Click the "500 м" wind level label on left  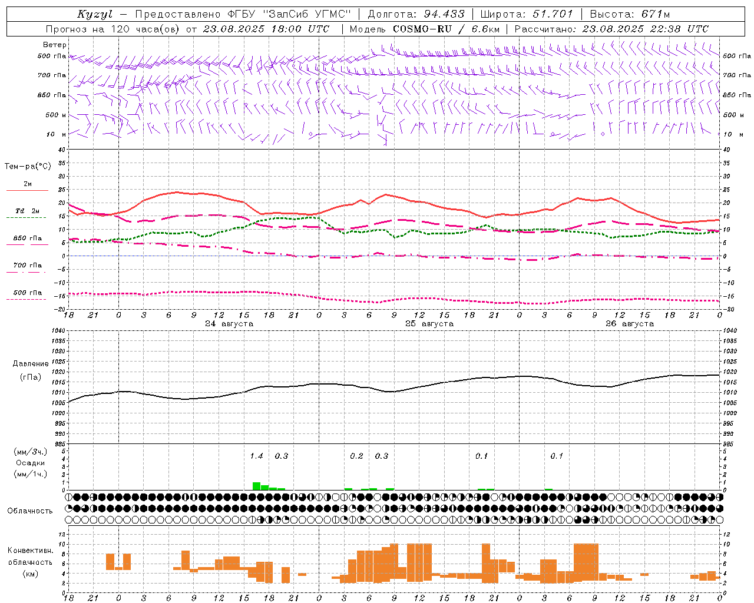pos(57,115)
